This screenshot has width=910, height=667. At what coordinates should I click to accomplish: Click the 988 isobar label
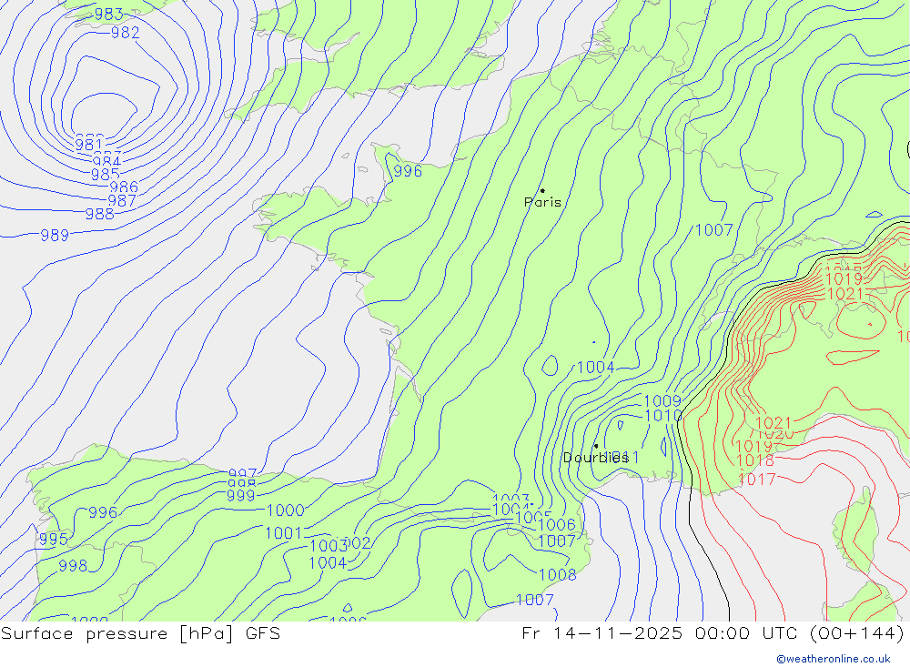[100, 214]
